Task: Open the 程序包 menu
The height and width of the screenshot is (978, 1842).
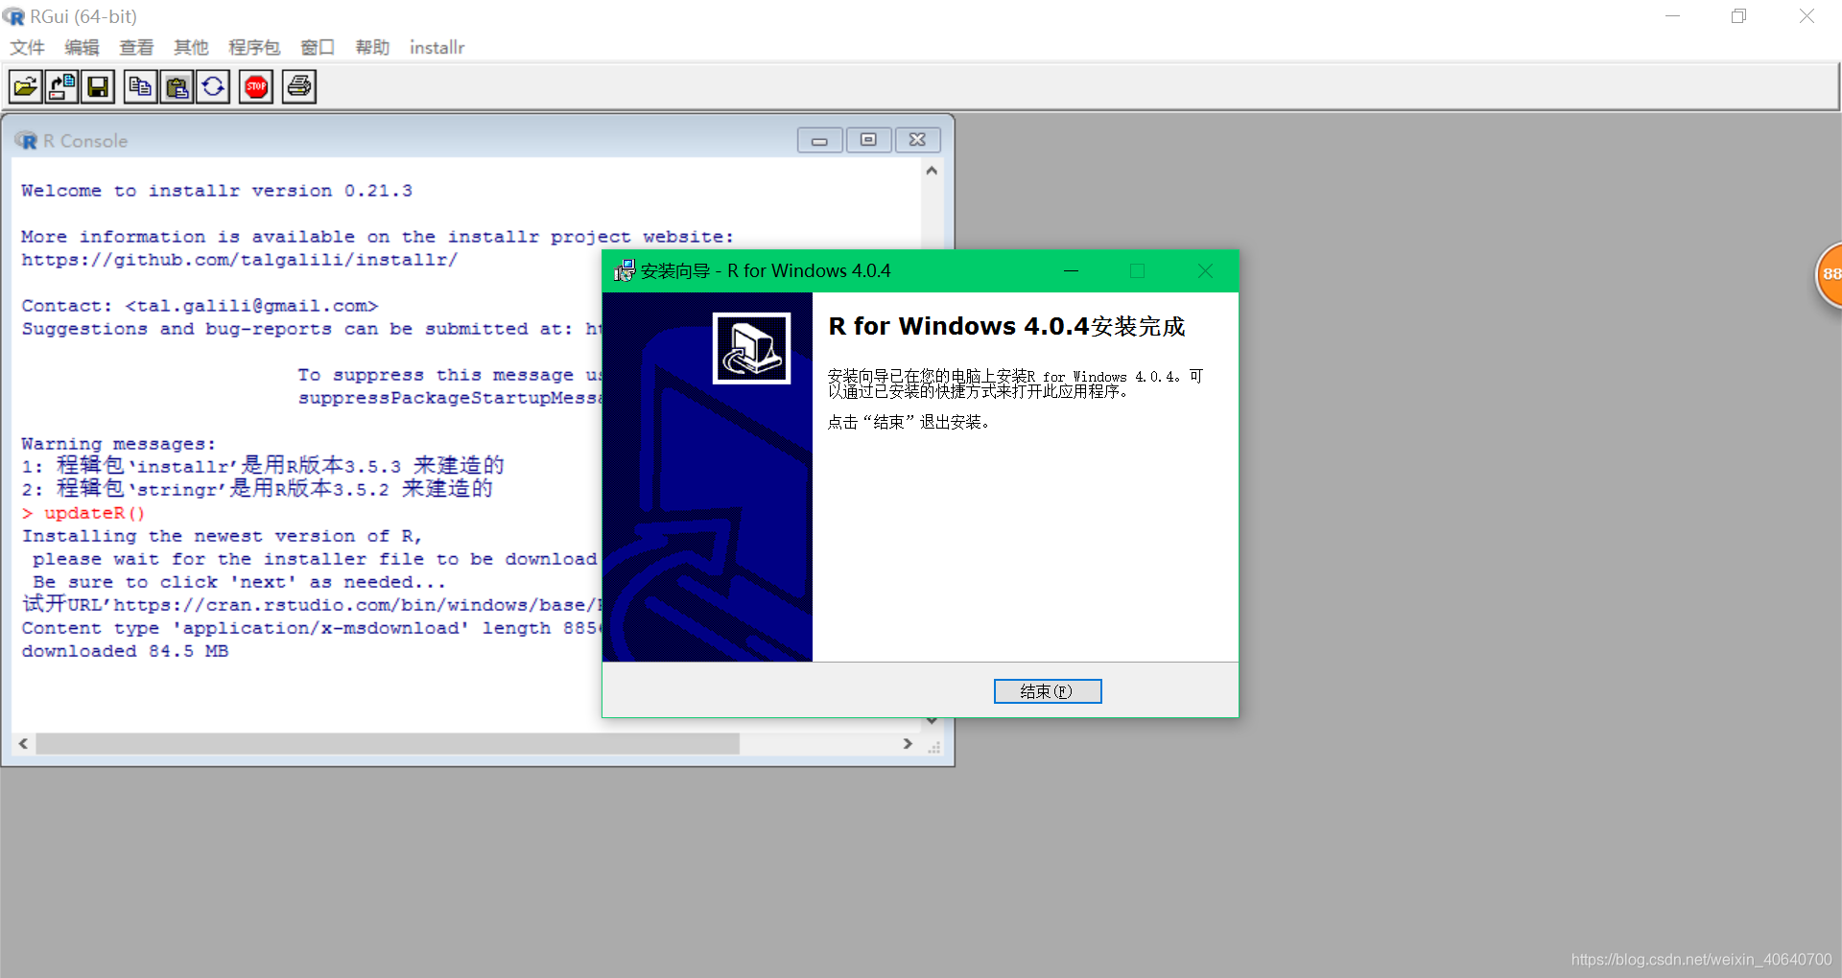Action: pyautogui.click(x=254, y=47)
